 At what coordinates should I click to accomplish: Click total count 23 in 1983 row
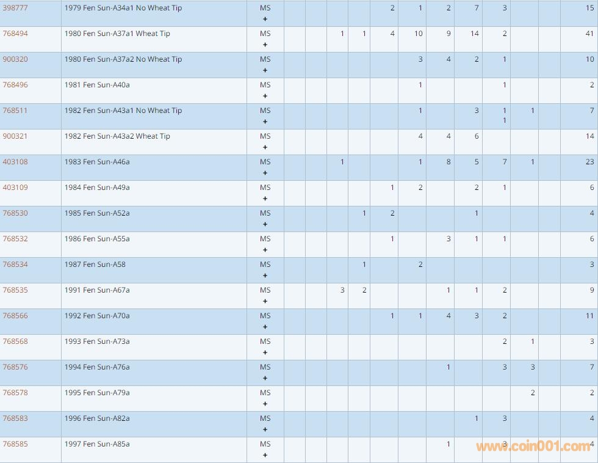[x=589, y=162]
